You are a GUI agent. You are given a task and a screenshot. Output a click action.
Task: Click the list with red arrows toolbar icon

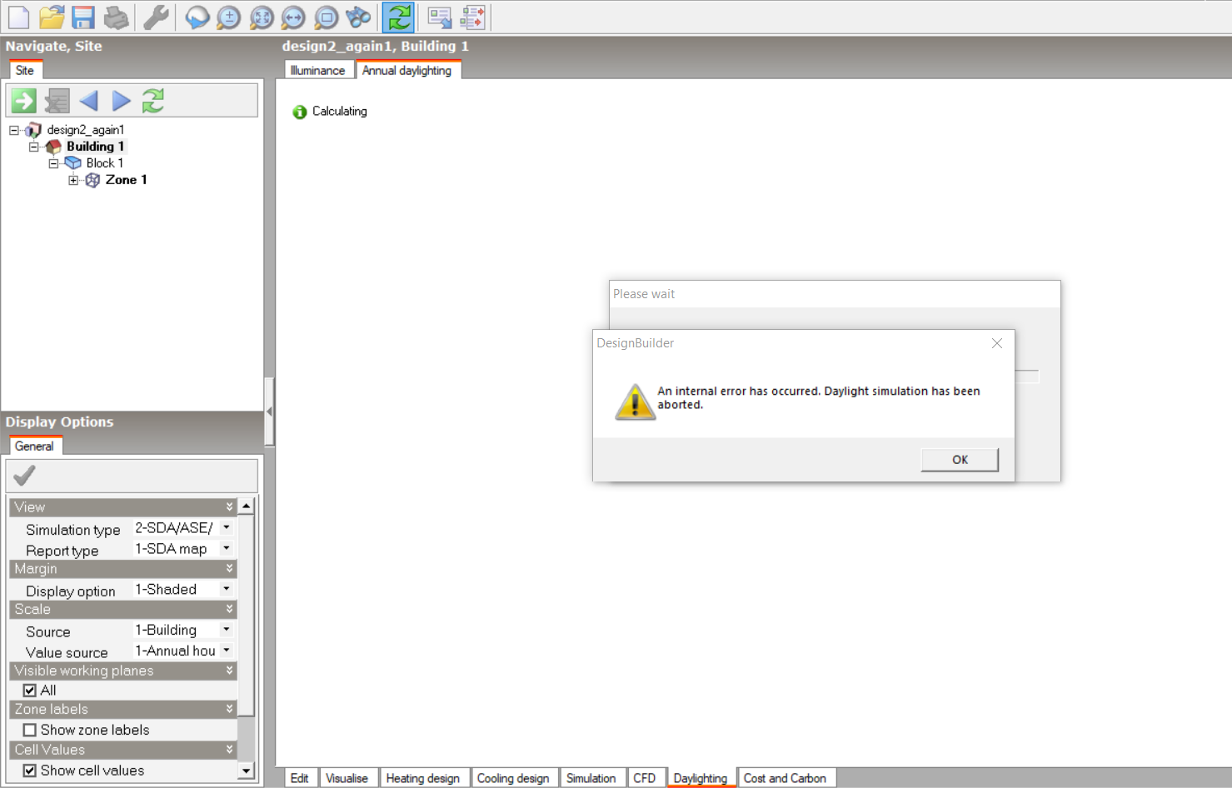[x=472, y=17]
